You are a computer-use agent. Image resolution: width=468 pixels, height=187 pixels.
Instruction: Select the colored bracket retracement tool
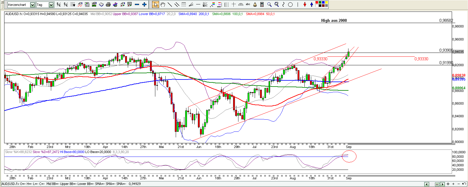click(220, 5)
